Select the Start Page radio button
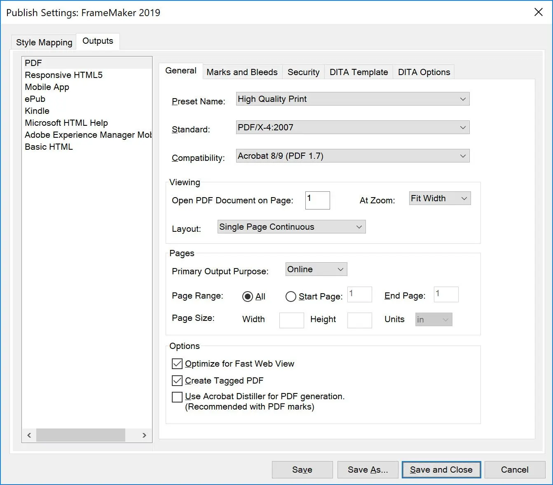Image resolution: width=553 pixels, height=485 pixels. click(x=291, y=296)
